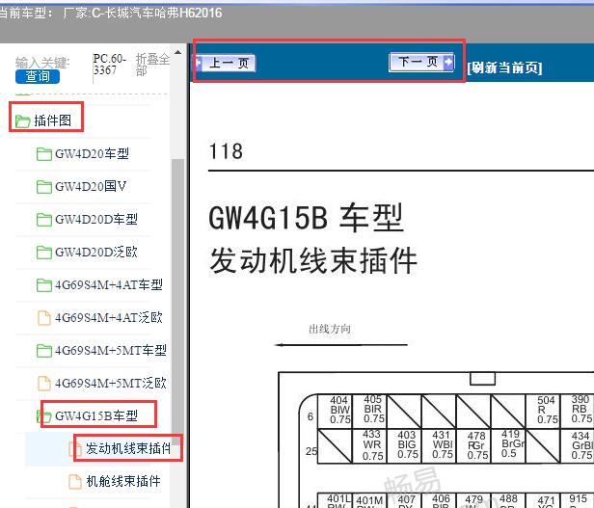The image size is (594, 508).
Task: Select 4G69S4M+5MT车型 tree item
Action: coord(111,351)
